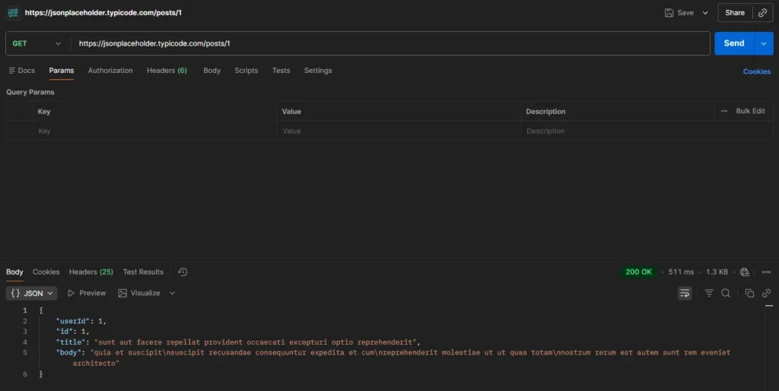Open the Authorization tab

pyautogui.click(x=110, y=71)
